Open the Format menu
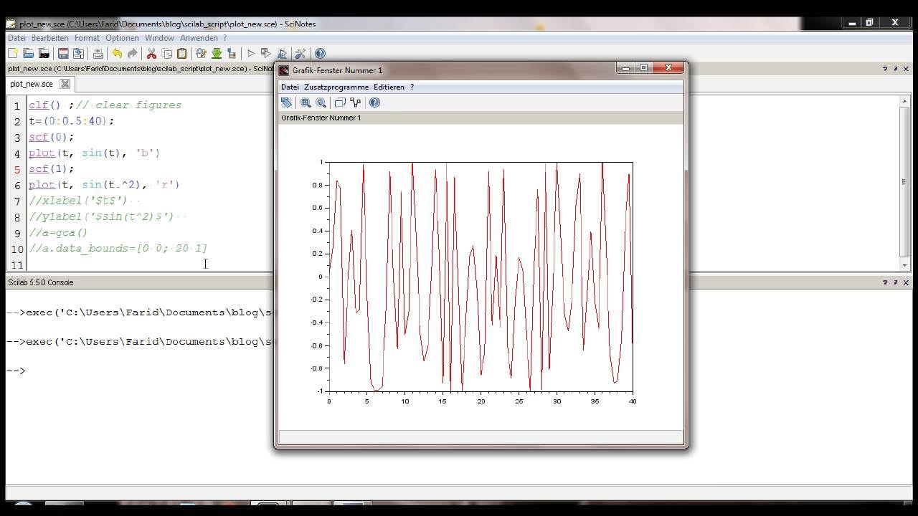The image size is (918, 516). [x=87, y=38]
